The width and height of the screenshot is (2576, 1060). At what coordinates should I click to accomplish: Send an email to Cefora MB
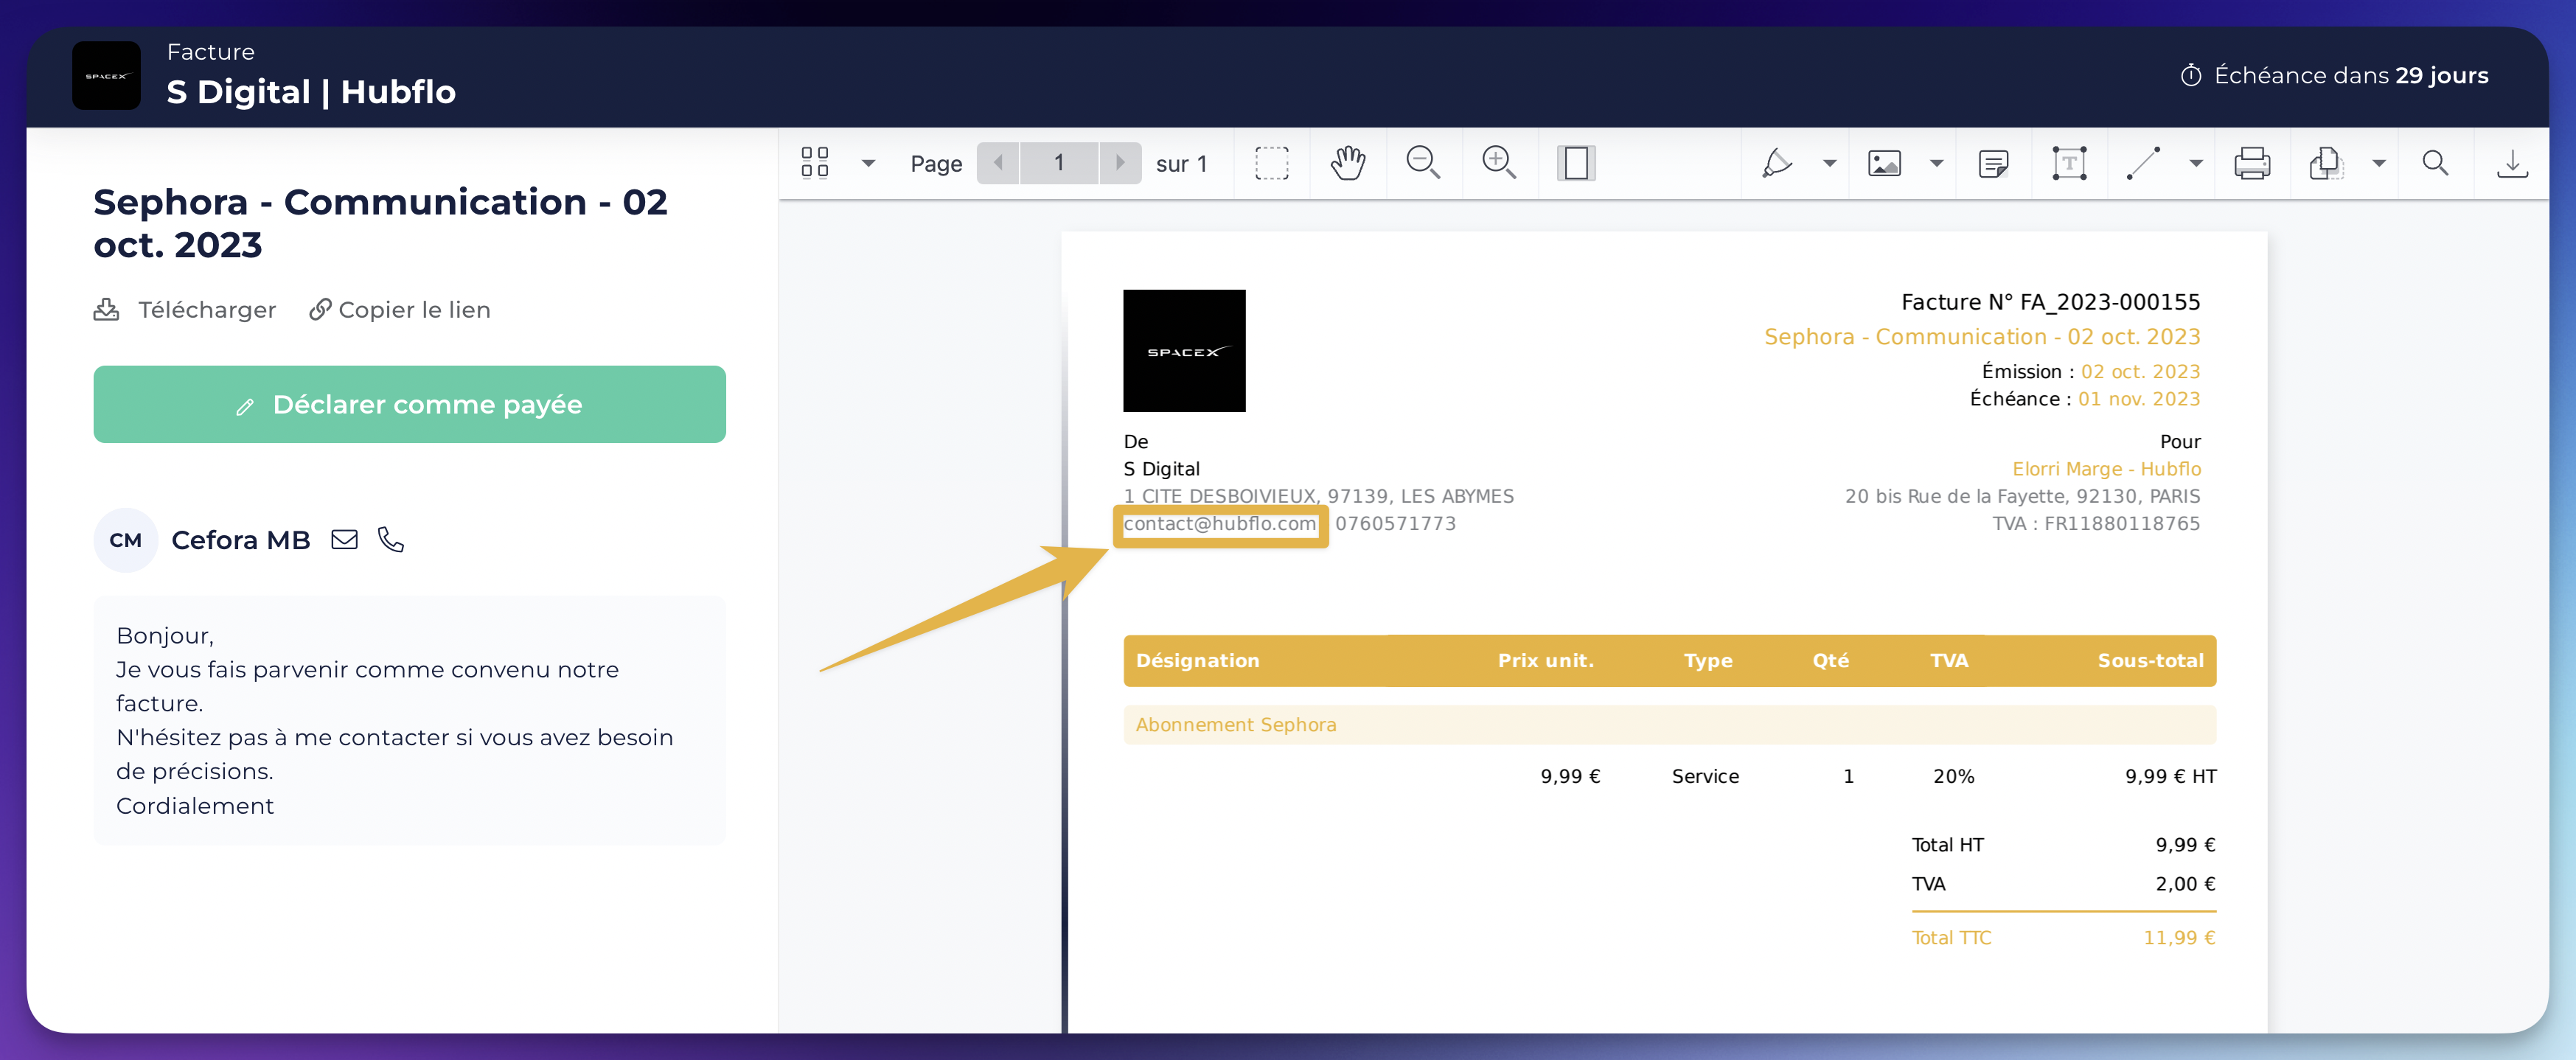pos(344,540)
